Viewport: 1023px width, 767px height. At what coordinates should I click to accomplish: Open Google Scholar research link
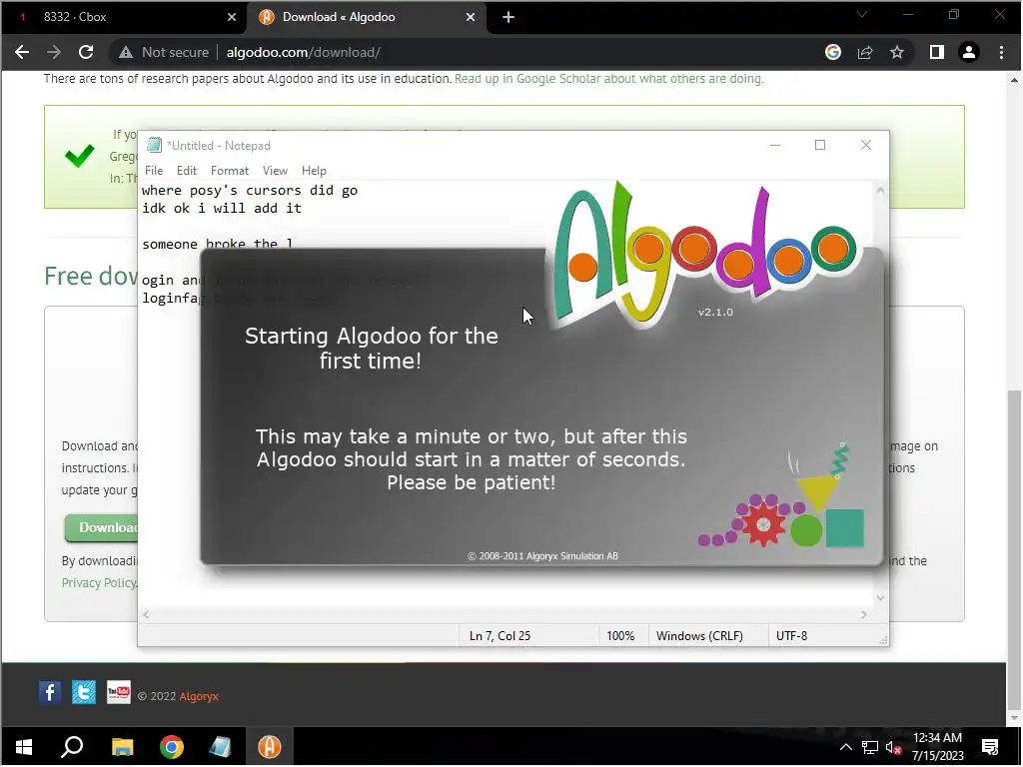608,79
